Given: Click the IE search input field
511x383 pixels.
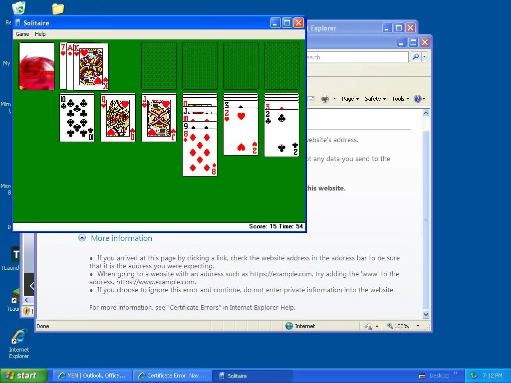Looking at the screenshot, I should tap(357, 57).
